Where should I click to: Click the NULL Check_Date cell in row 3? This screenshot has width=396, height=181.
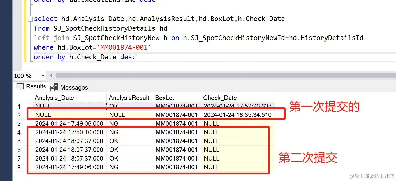click(x=238, y=123)
